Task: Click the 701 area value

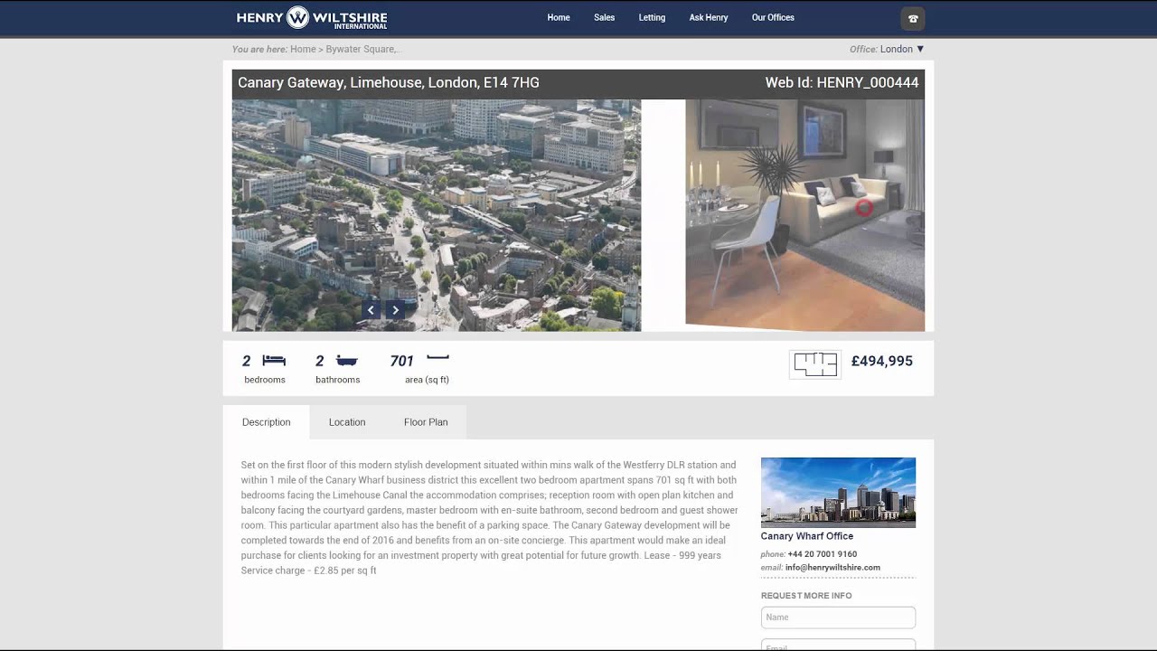Action: click(401, 361)
